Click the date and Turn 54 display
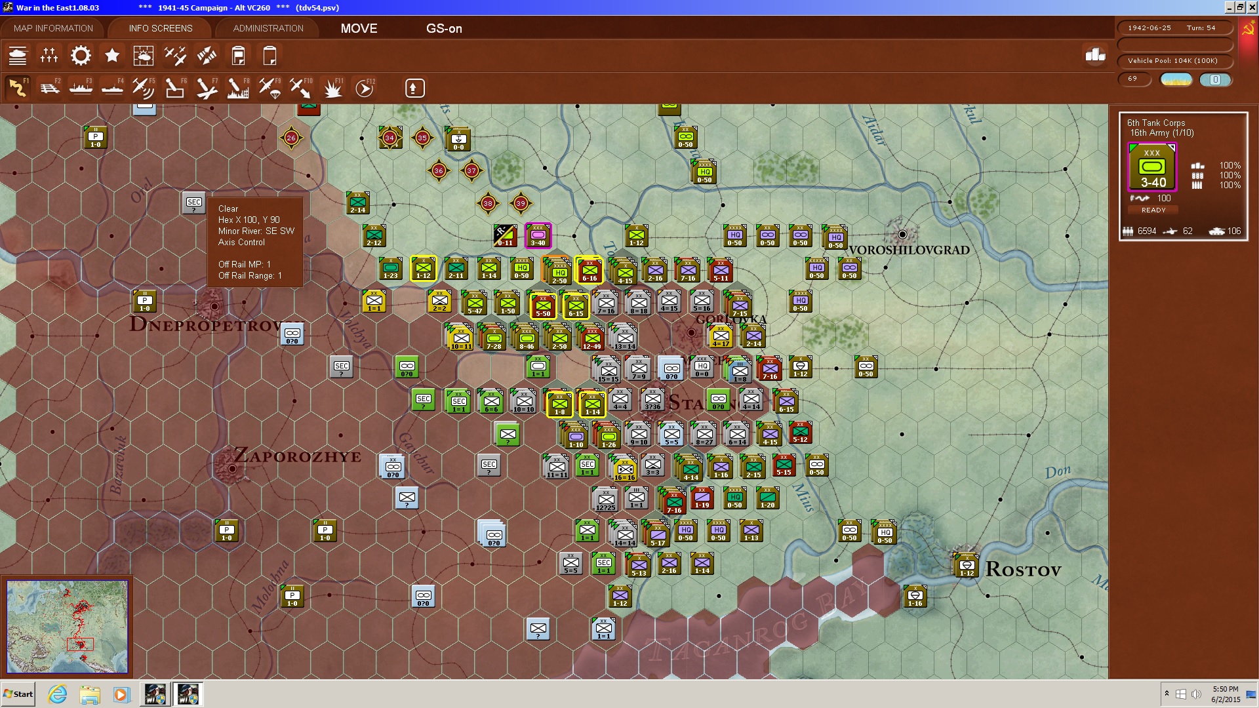This screenshot has width=1259, height=708. click(x=1174, y=28)
